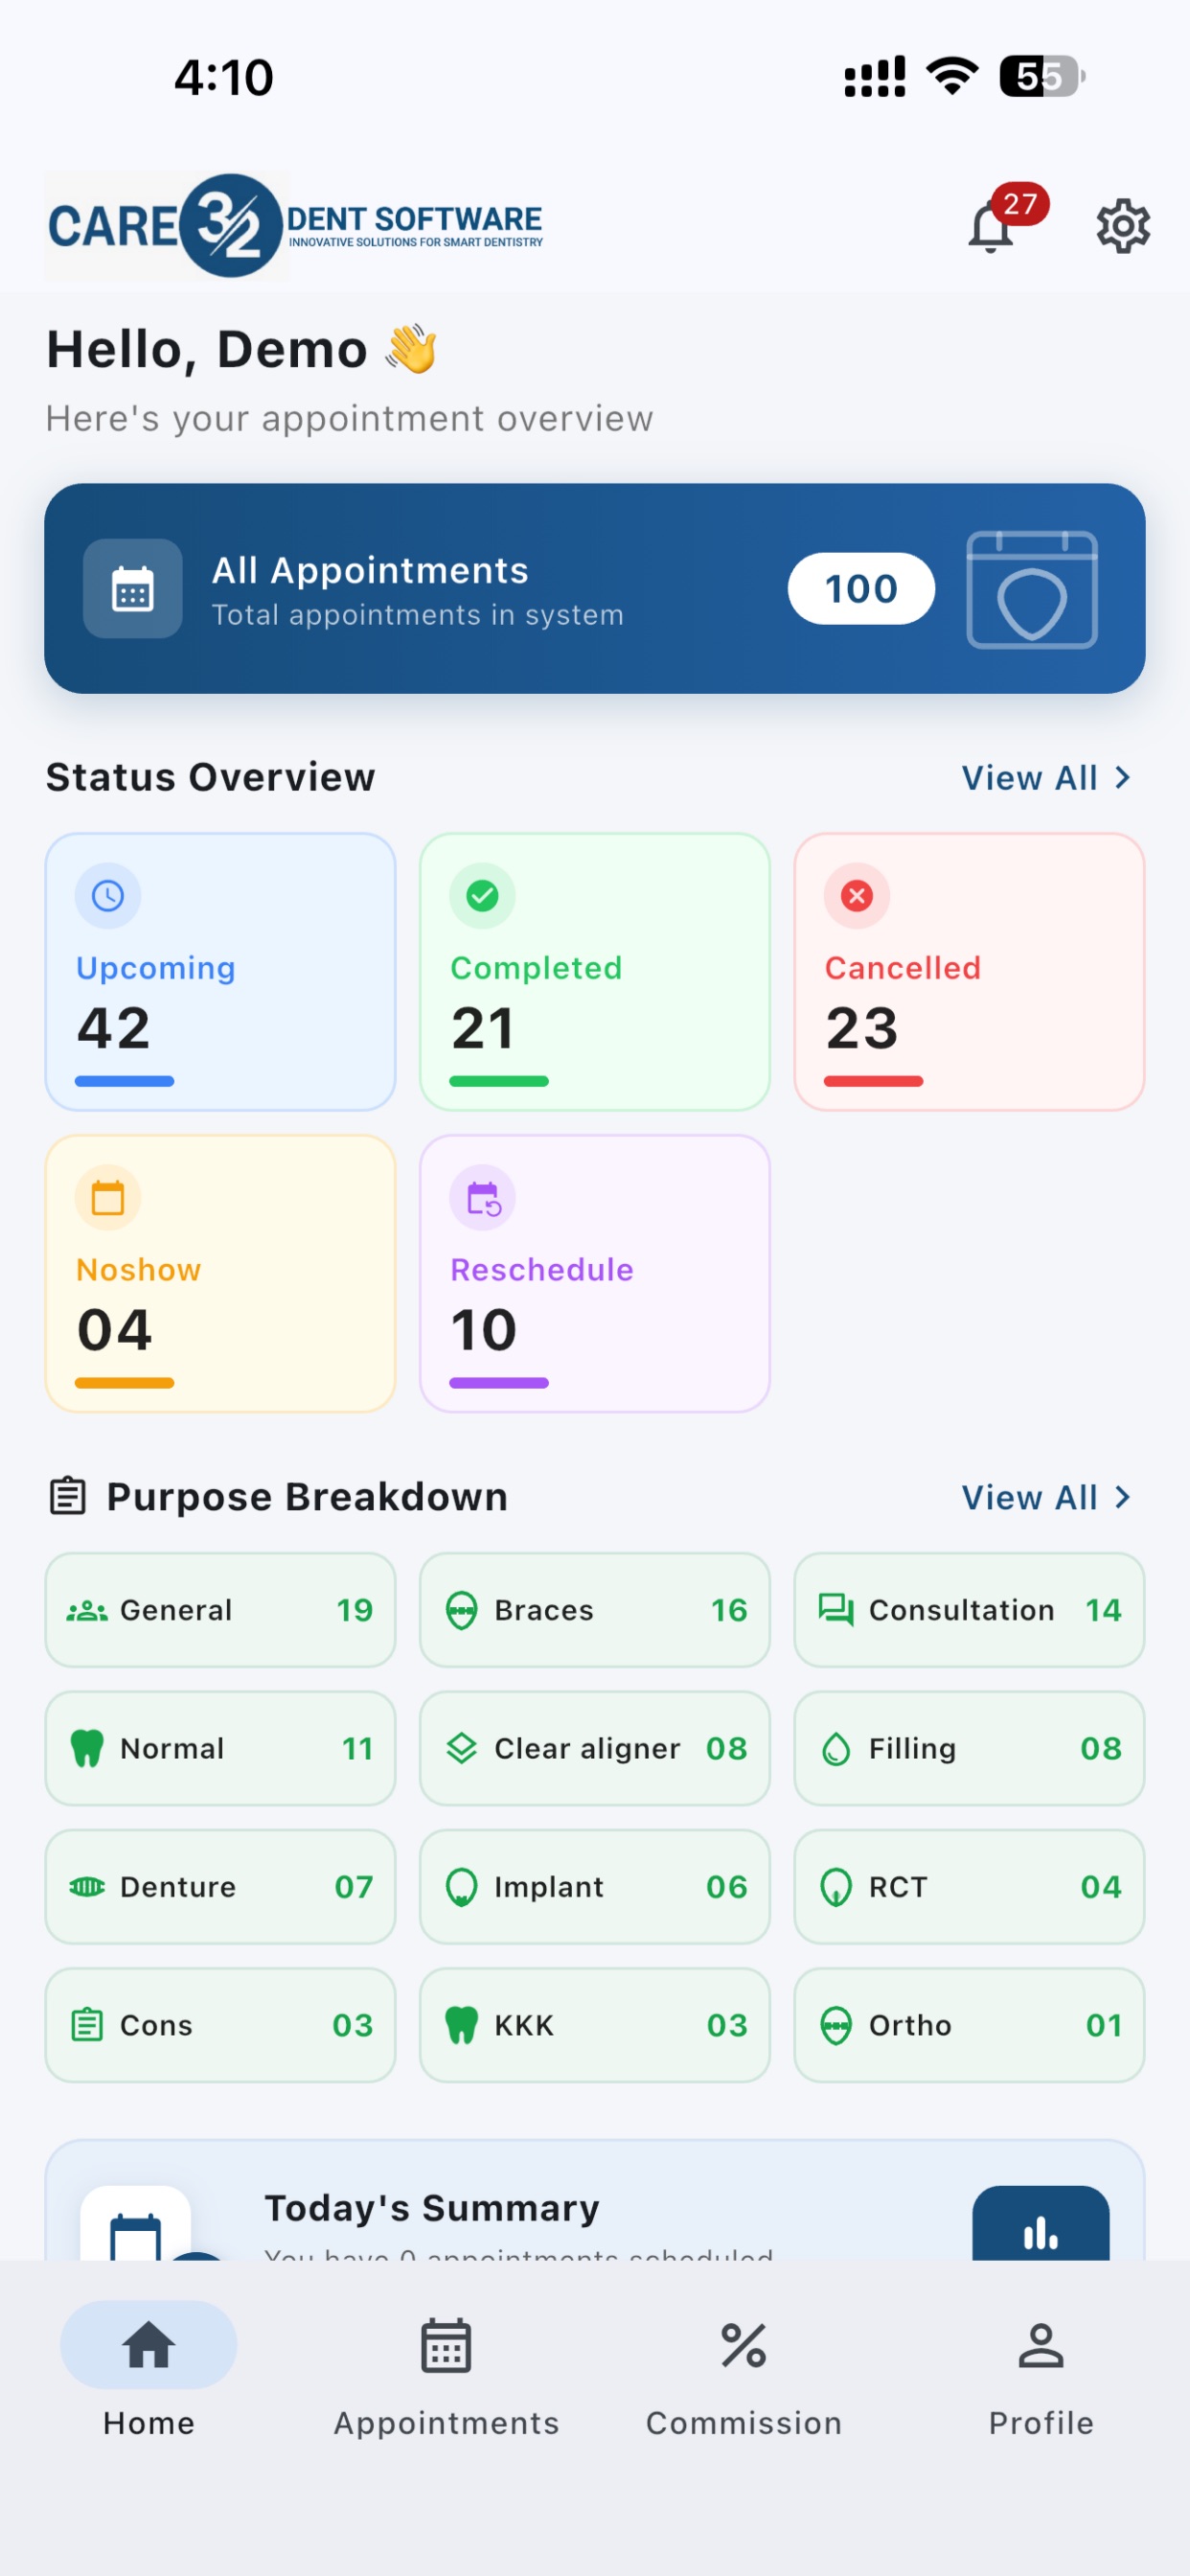Image resolution: width=1190 pixels, height=2576 pixels.
Task: Tap the Care32 Dent Software logo
Action: click(296, 225)
